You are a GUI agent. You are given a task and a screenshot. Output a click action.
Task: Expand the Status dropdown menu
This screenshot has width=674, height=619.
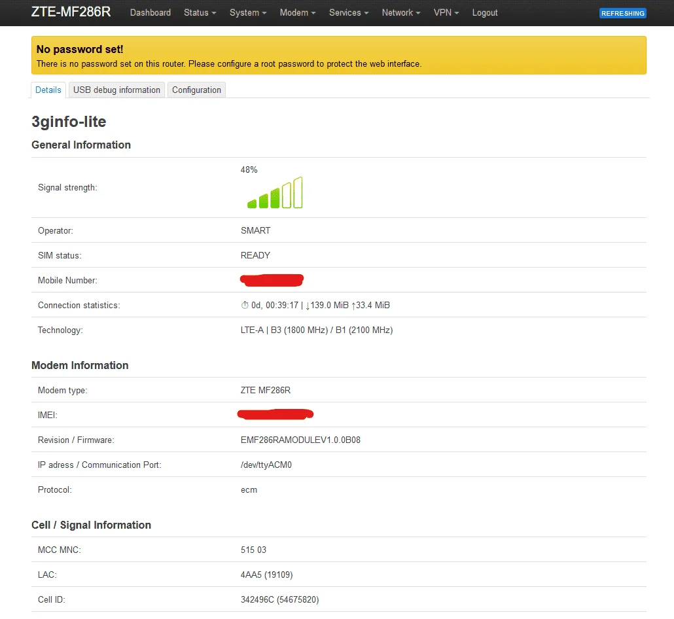(x=200, y=12)
